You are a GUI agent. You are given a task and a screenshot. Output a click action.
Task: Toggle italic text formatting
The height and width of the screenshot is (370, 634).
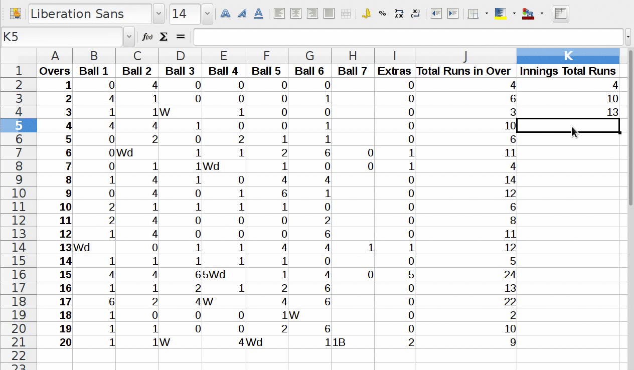[x=242, y=14]
